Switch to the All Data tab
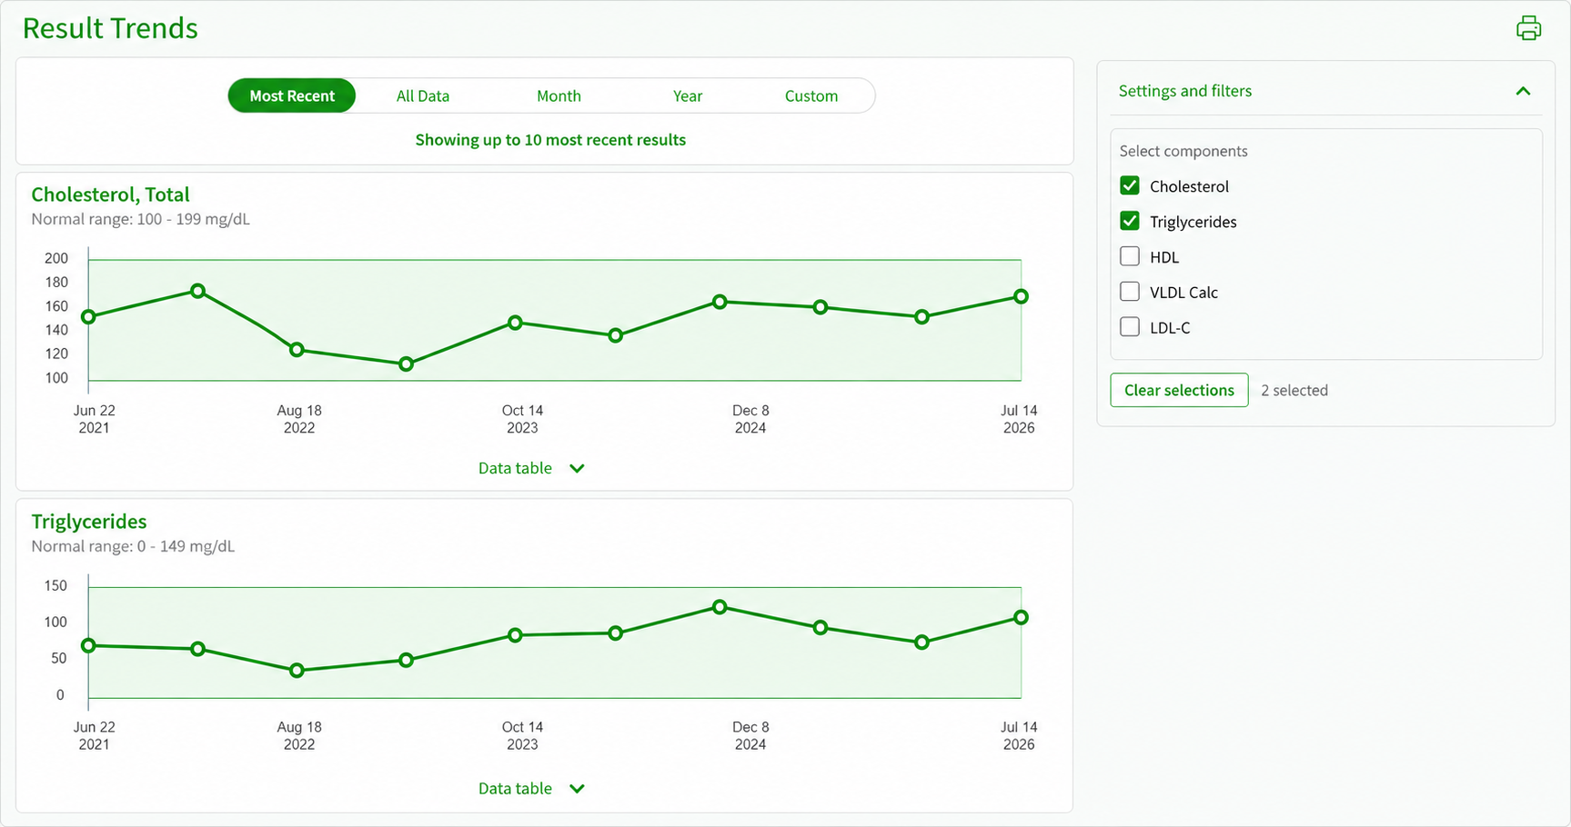The height and width of the screenshot is (827, 1571). [x=423, y=95]
